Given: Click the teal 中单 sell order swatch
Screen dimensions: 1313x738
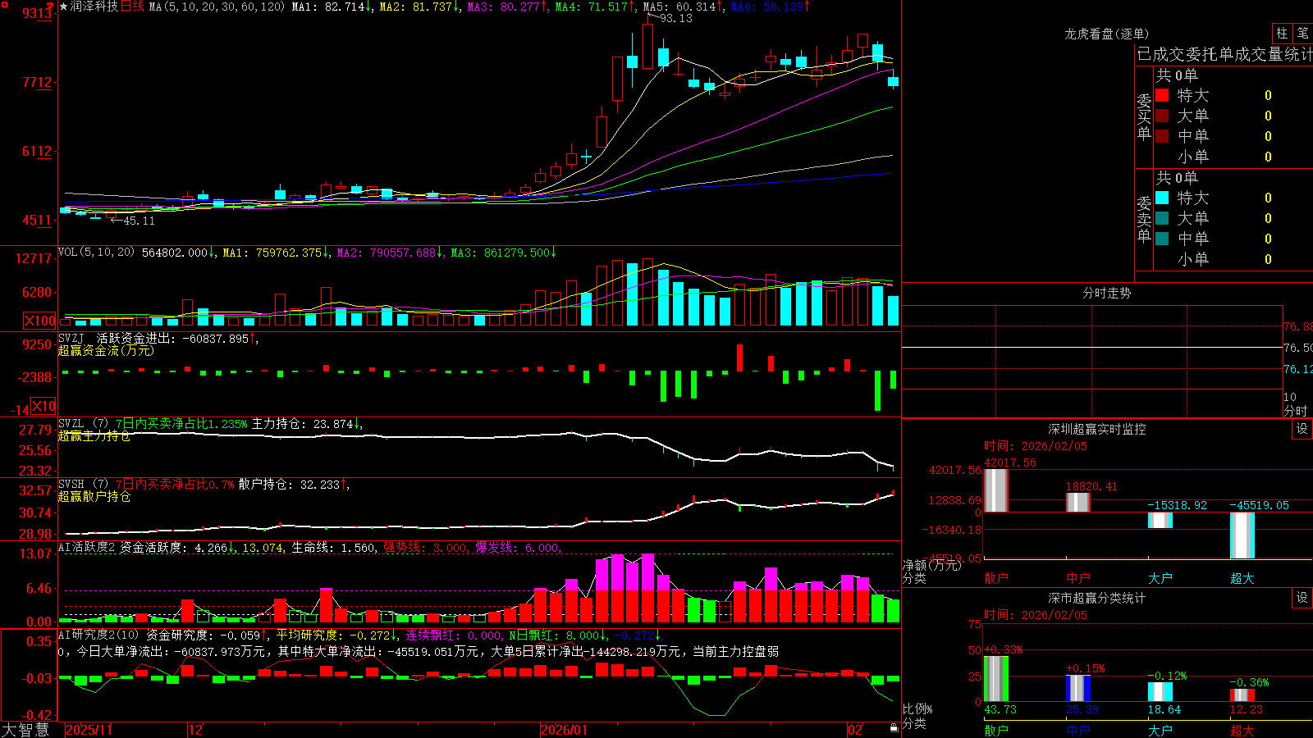Looking at the screenshot, I should tap(1162, 239).
